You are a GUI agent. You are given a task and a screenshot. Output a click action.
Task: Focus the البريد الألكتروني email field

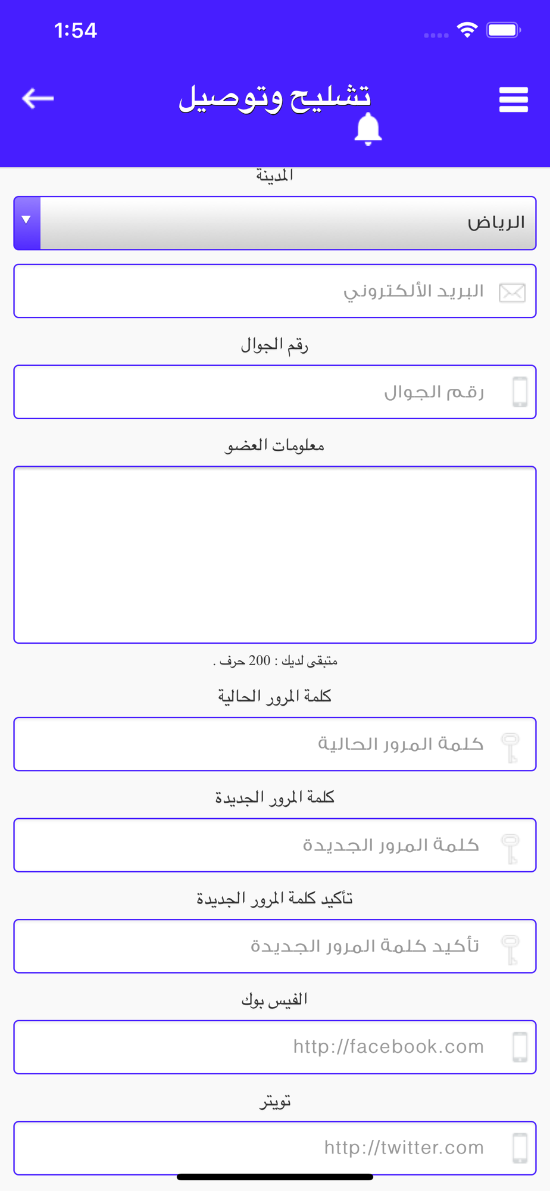tap(275, 291)
